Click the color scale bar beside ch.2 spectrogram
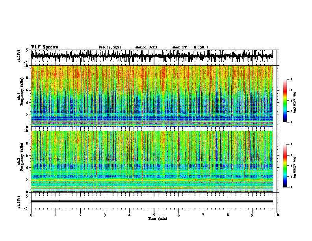Image resolution: width=312 pixels, height=241 pixels. coord(285,166)
